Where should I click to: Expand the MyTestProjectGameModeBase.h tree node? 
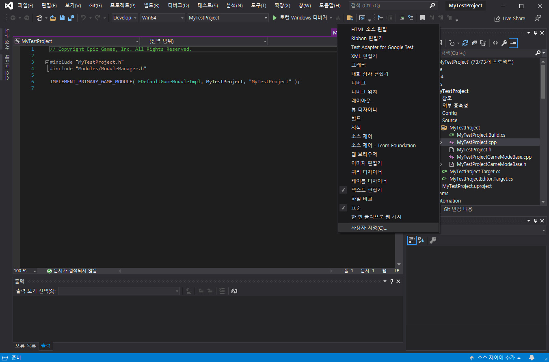point(441,164)
